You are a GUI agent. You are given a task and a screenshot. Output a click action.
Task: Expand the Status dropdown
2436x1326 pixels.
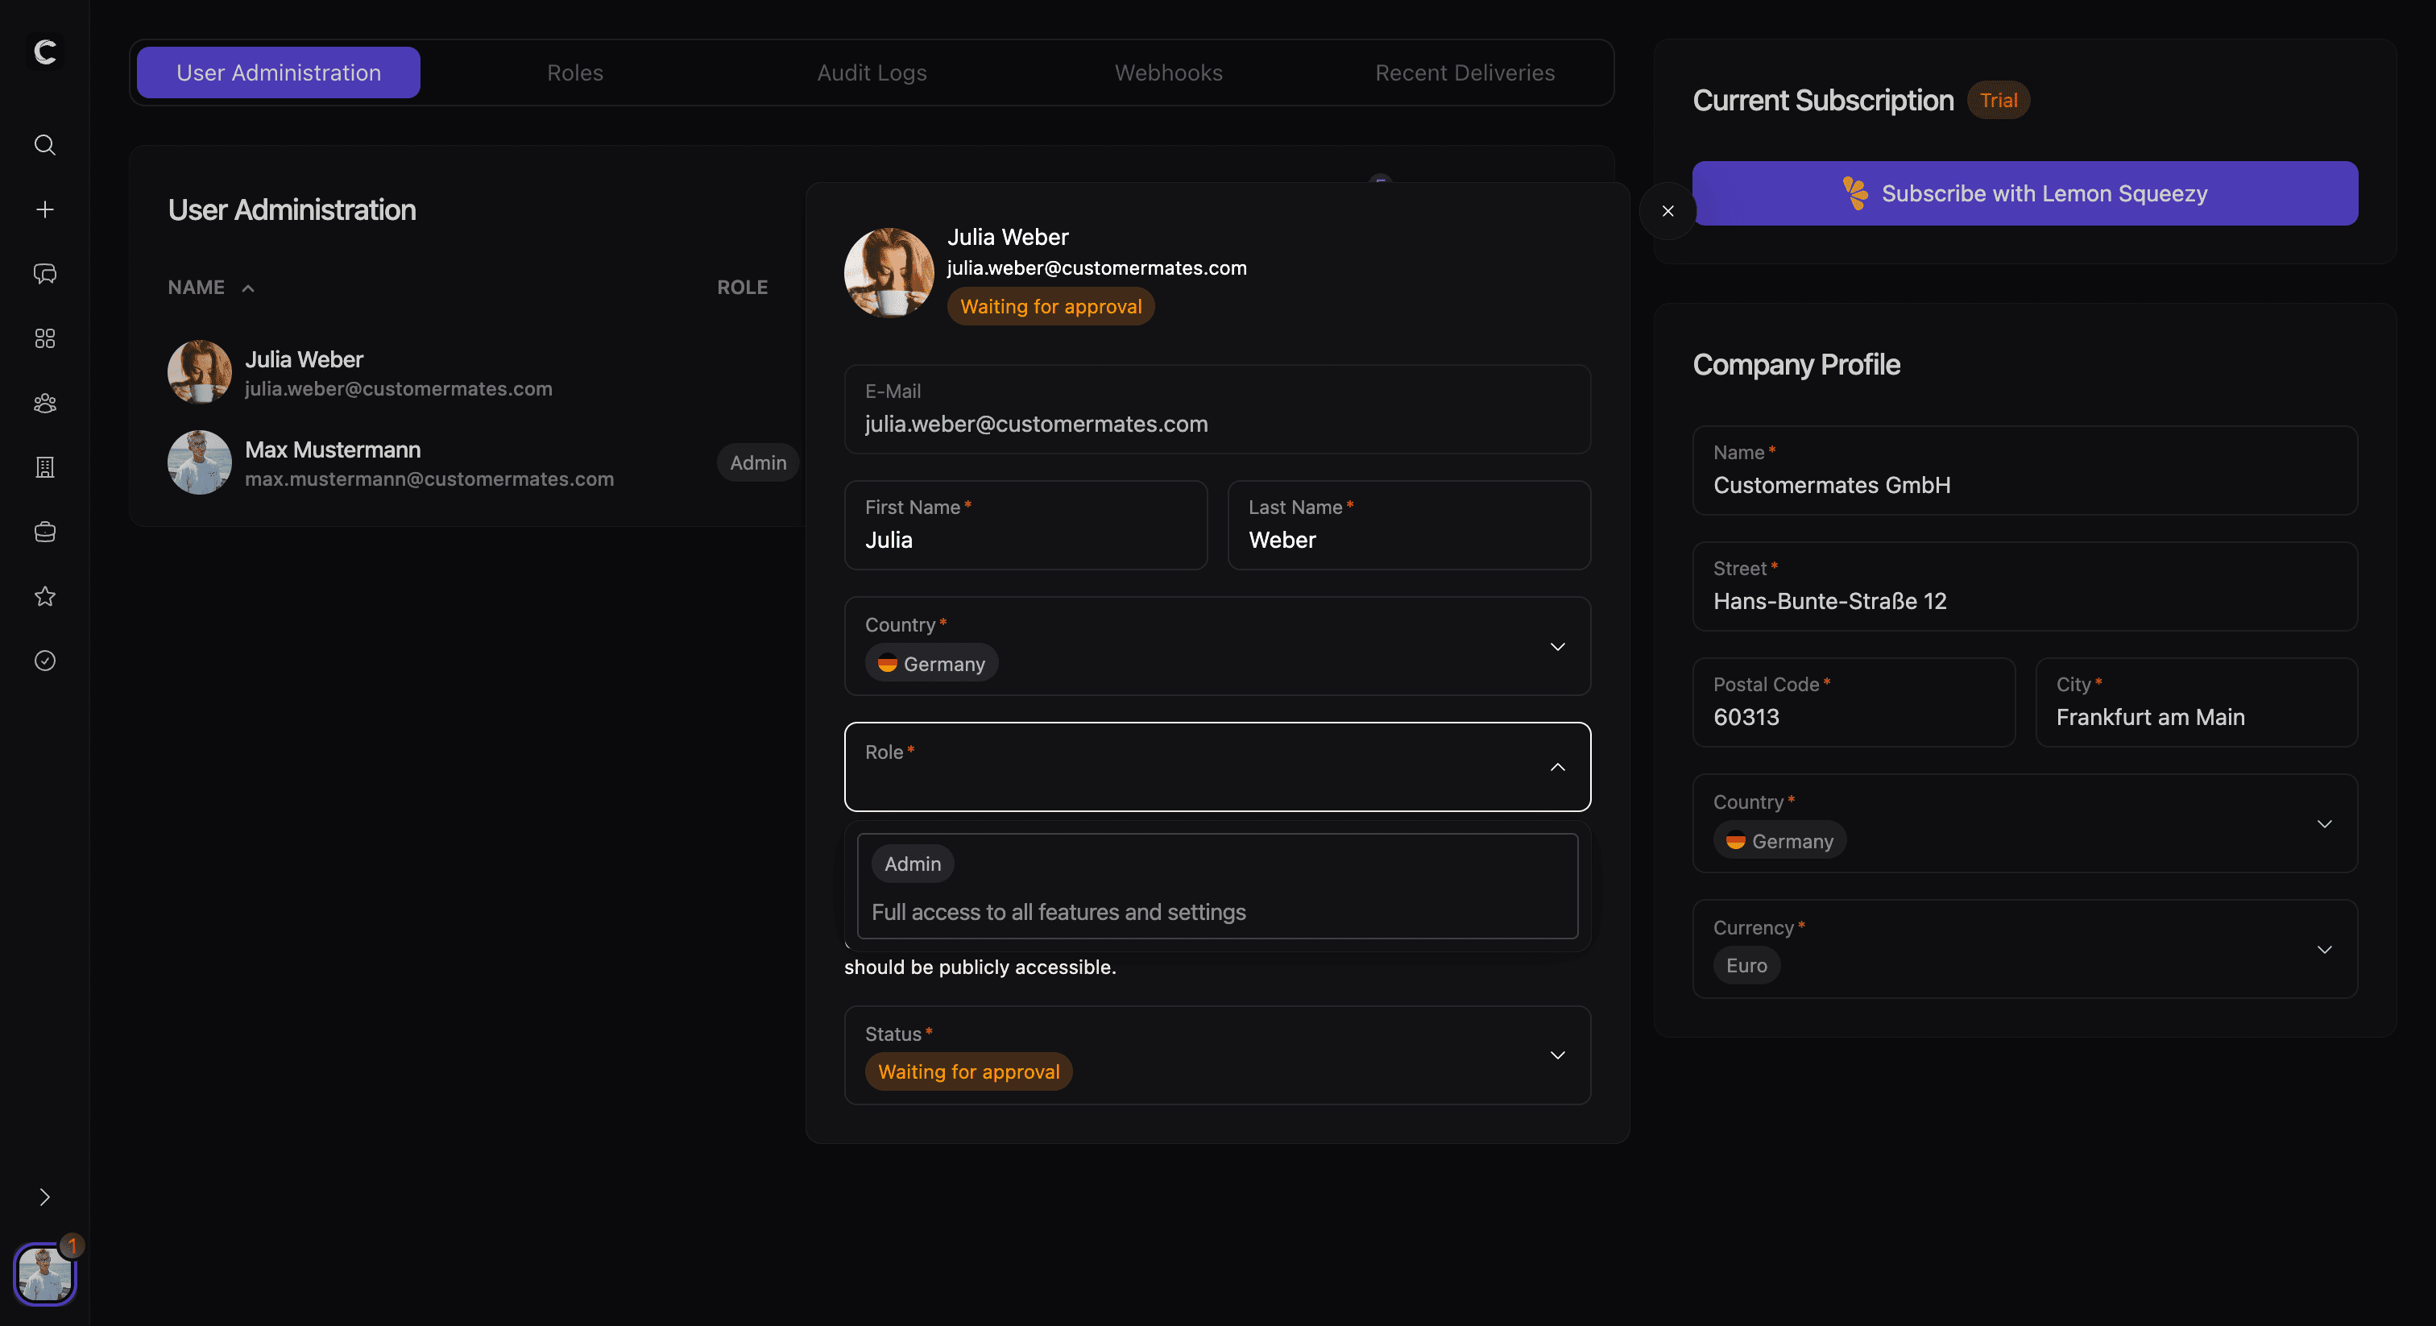(x=1556, y=1055)
